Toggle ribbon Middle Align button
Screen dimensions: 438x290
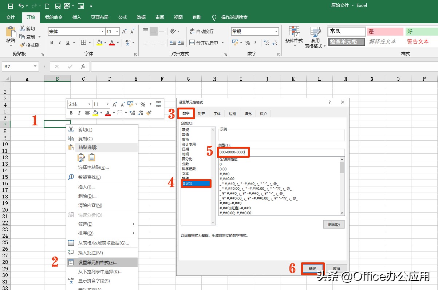154,31
